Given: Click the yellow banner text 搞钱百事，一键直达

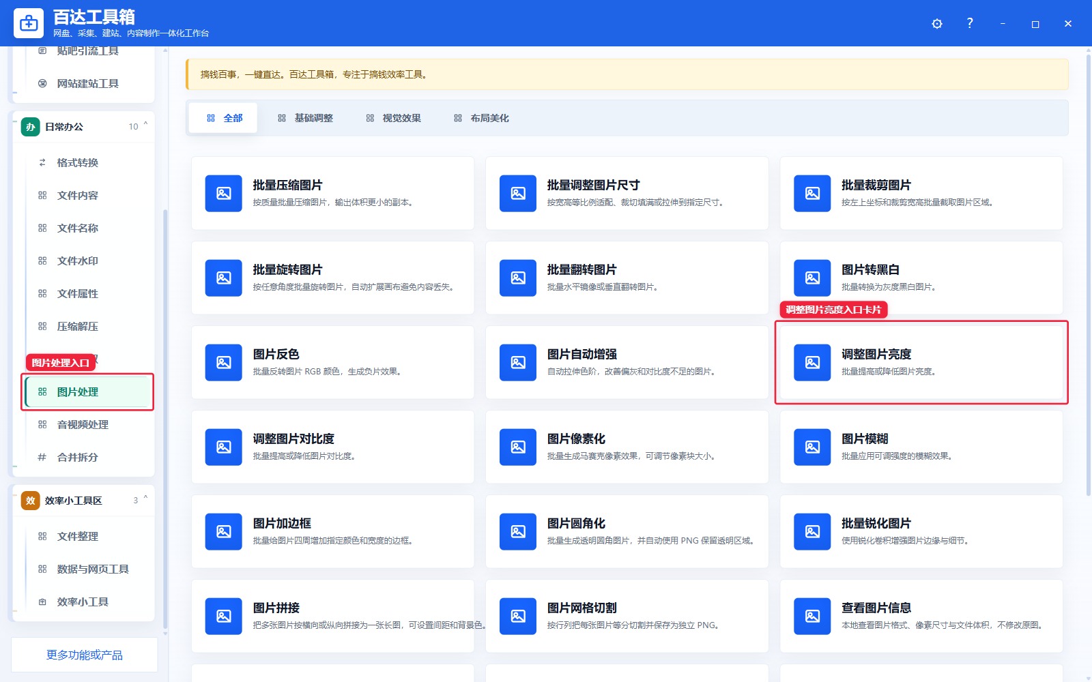Looking at the screenshot, I should tap(241, 74).
